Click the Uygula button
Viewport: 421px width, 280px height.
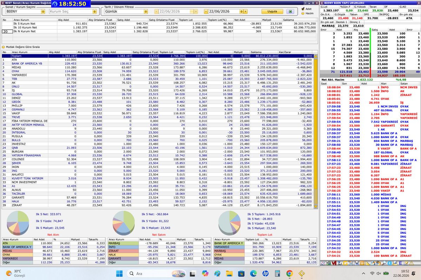click(273, 12)
